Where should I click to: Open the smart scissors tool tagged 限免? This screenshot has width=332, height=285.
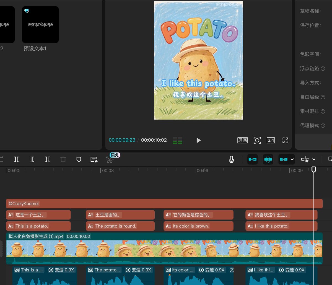coord(110,160)
